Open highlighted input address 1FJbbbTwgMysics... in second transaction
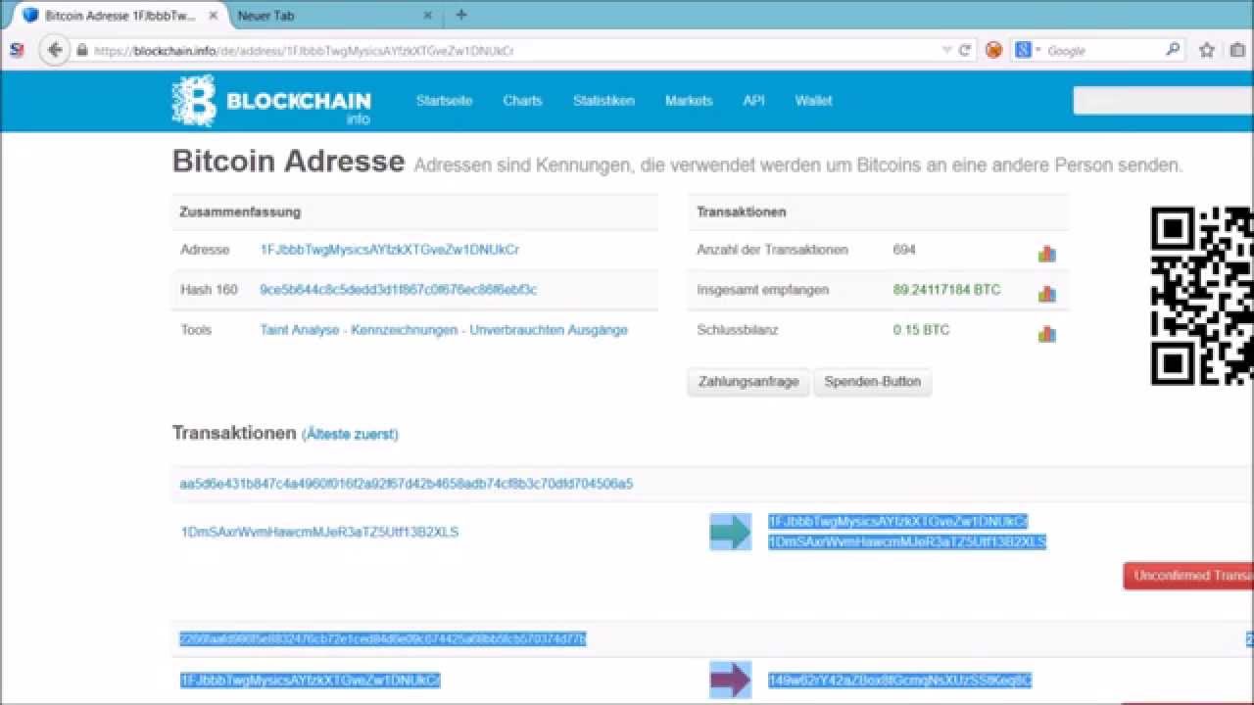 311,680
